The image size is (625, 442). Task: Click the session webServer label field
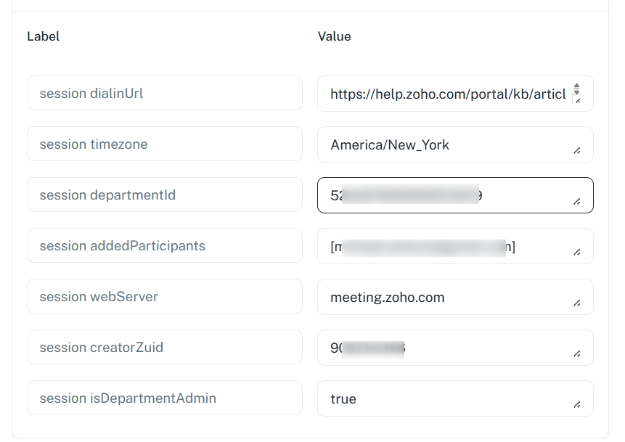click(164, 297)
